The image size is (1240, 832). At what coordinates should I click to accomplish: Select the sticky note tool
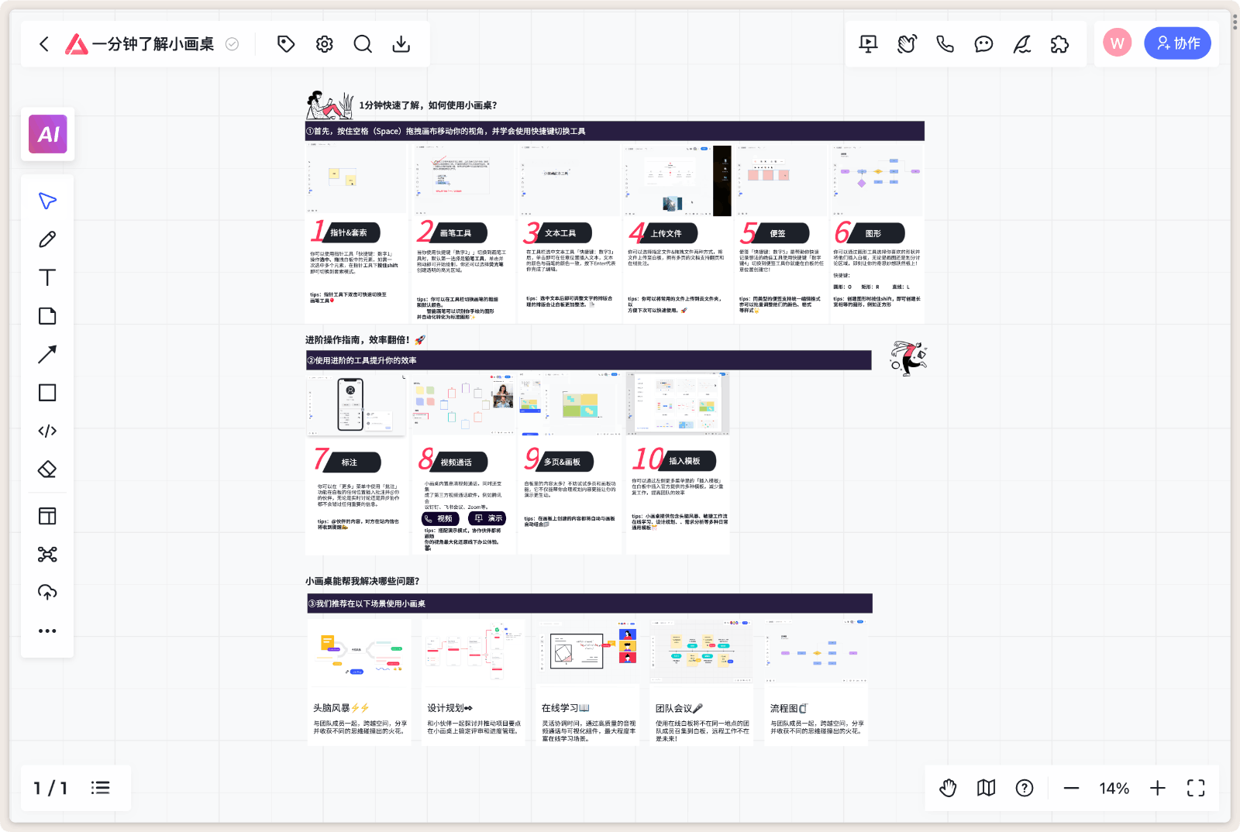pyautogui.click(x=47, y=316)
